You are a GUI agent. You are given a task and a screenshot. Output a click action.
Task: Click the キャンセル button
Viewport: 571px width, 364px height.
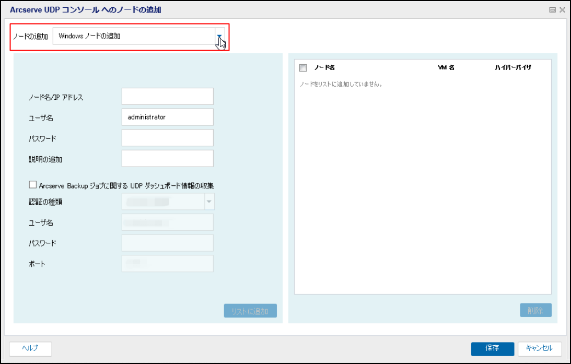point(540,348)
